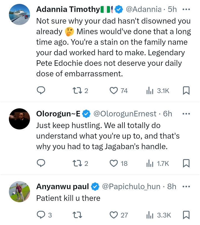
Task: Open Anyanwu paul's profile avatar
Action: click(x=19, y=192)
